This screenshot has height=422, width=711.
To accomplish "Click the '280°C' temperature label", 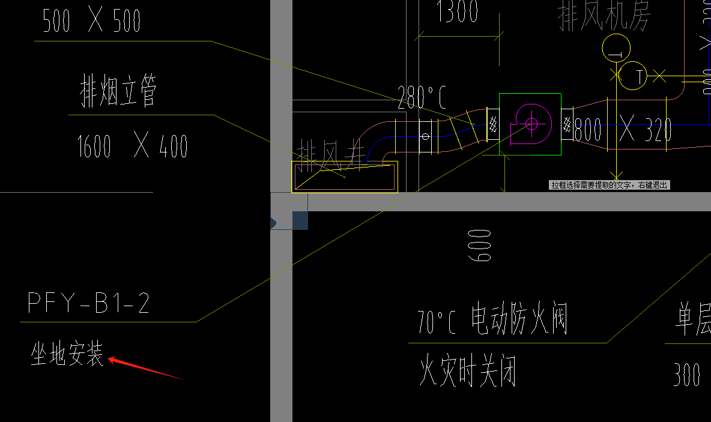I will tap(422, 97).
